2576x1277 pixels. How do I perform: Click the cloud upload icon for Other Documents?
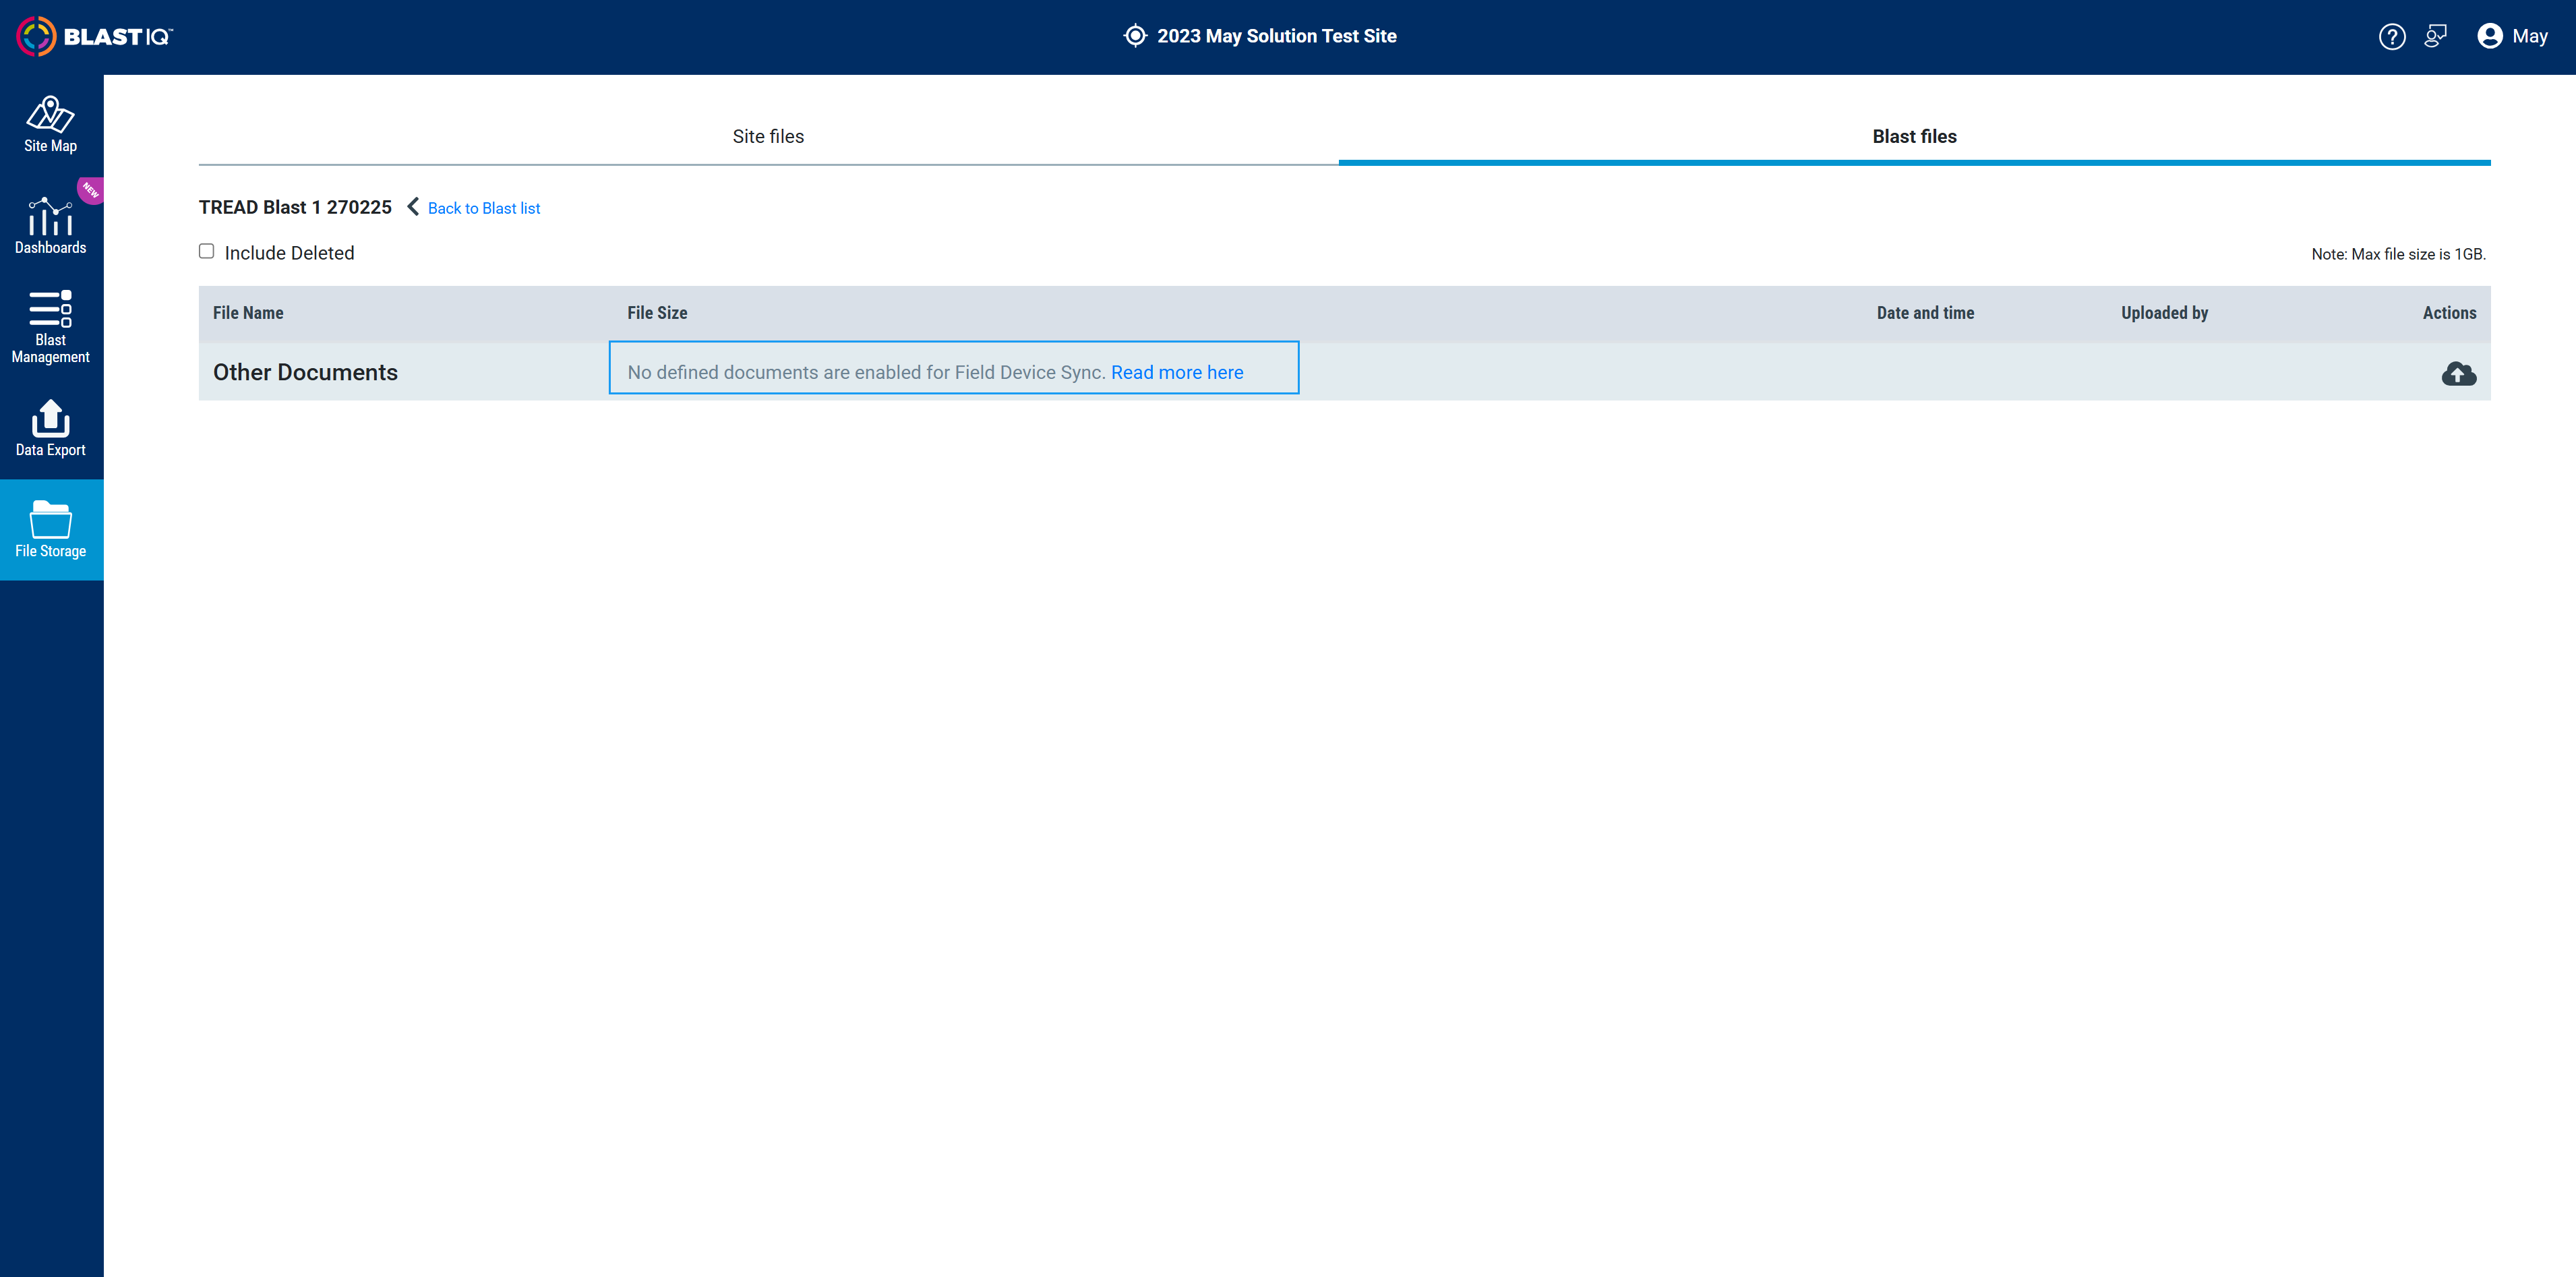click(2458, 373)
